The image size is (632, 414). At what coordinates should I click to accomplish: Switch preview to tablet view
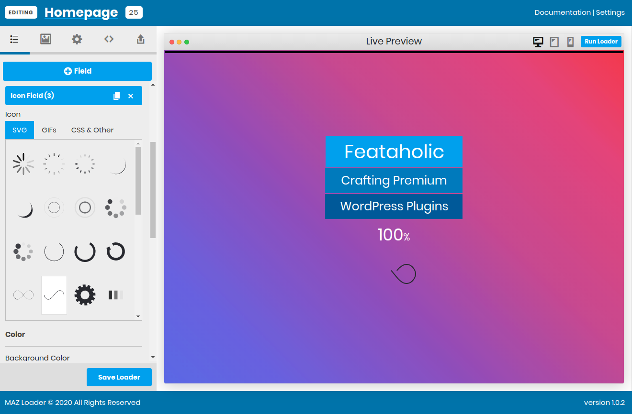[554, 42]
